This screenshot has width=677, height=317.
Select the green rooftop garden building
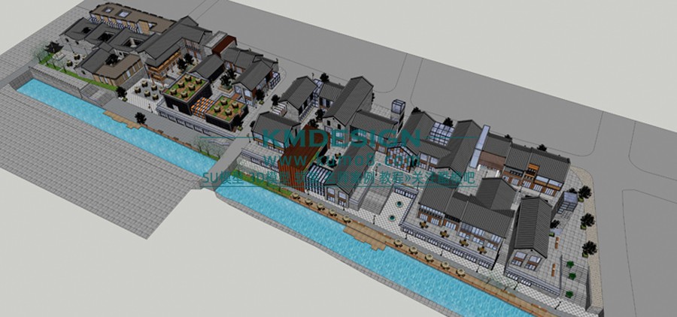tap(185, 91)
